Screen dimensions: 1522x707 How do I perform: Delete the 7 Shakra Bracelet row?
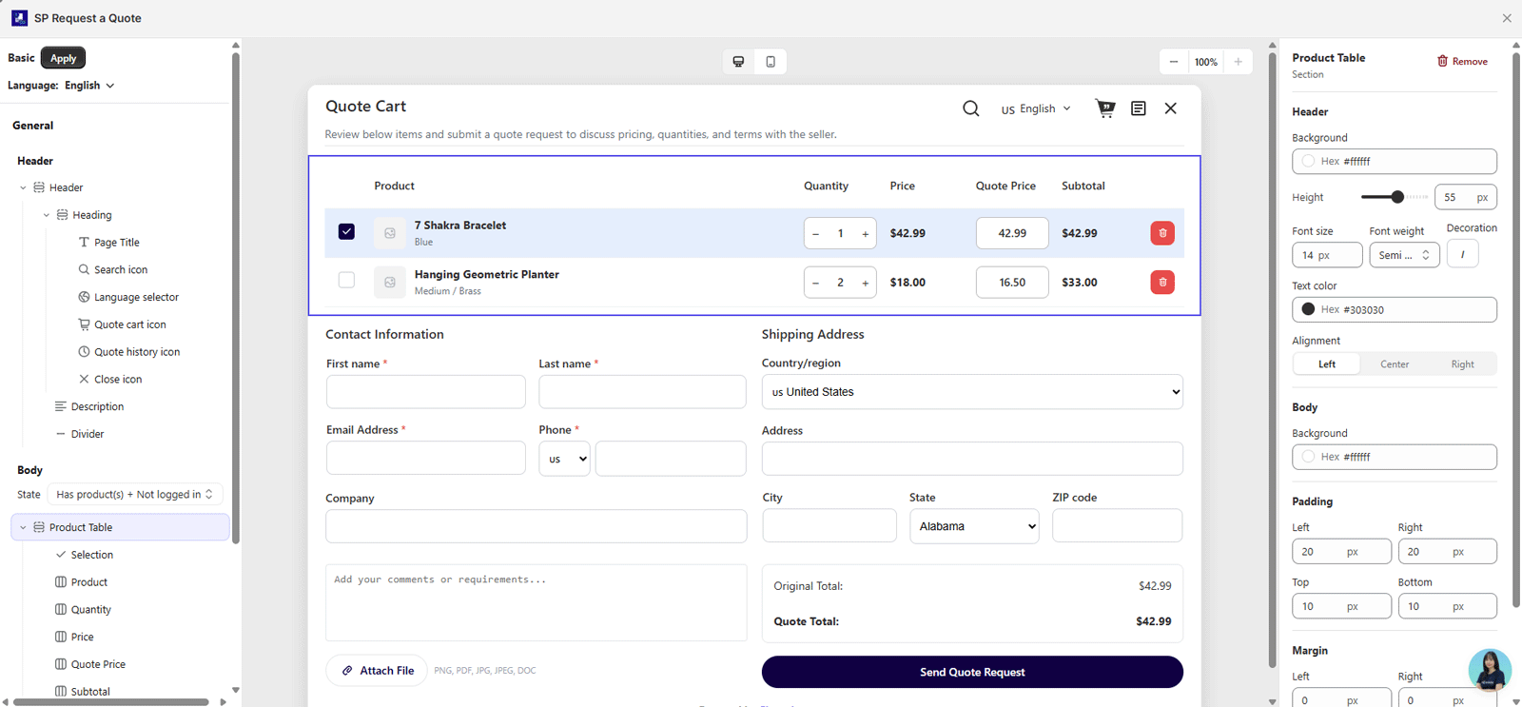point(1162,233)
